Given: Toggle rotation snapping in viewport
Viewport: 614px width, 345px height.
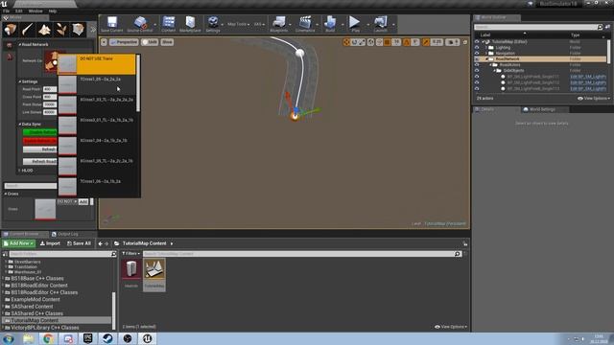Looking at the screenshot, I should click(407, 42).
